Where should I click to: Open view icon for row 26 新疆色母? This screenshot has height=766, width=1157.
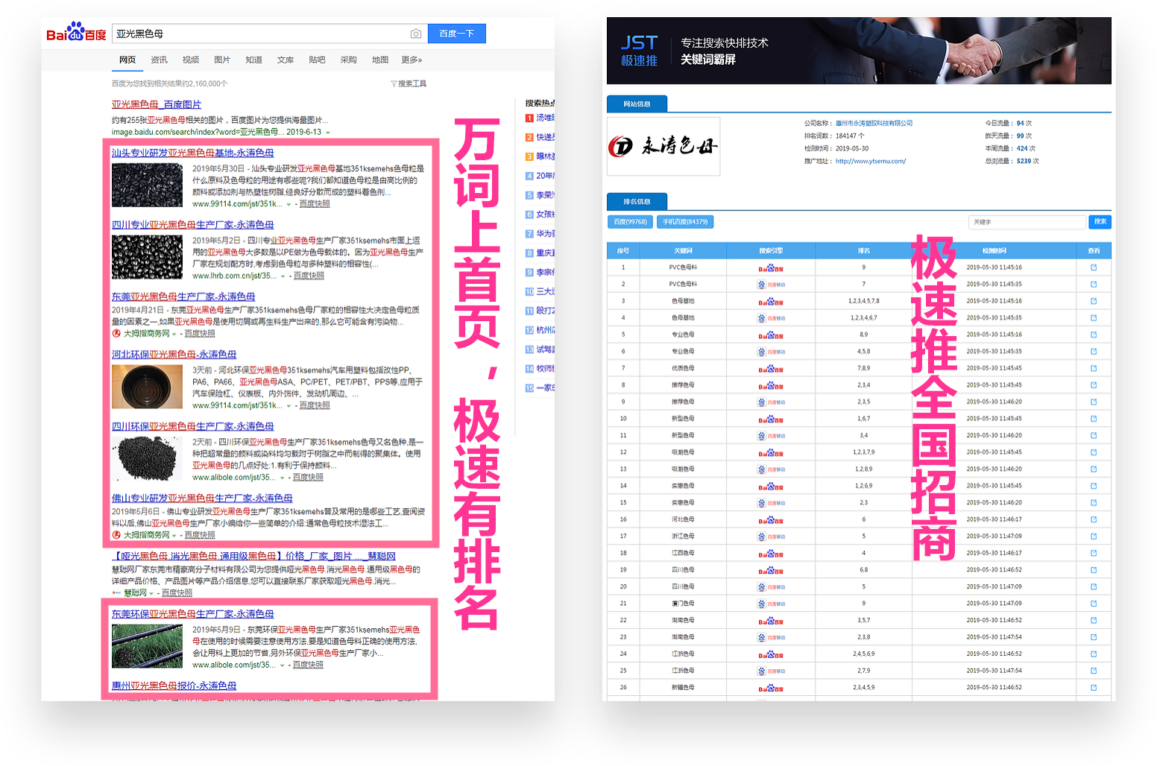pos(1094,687)
